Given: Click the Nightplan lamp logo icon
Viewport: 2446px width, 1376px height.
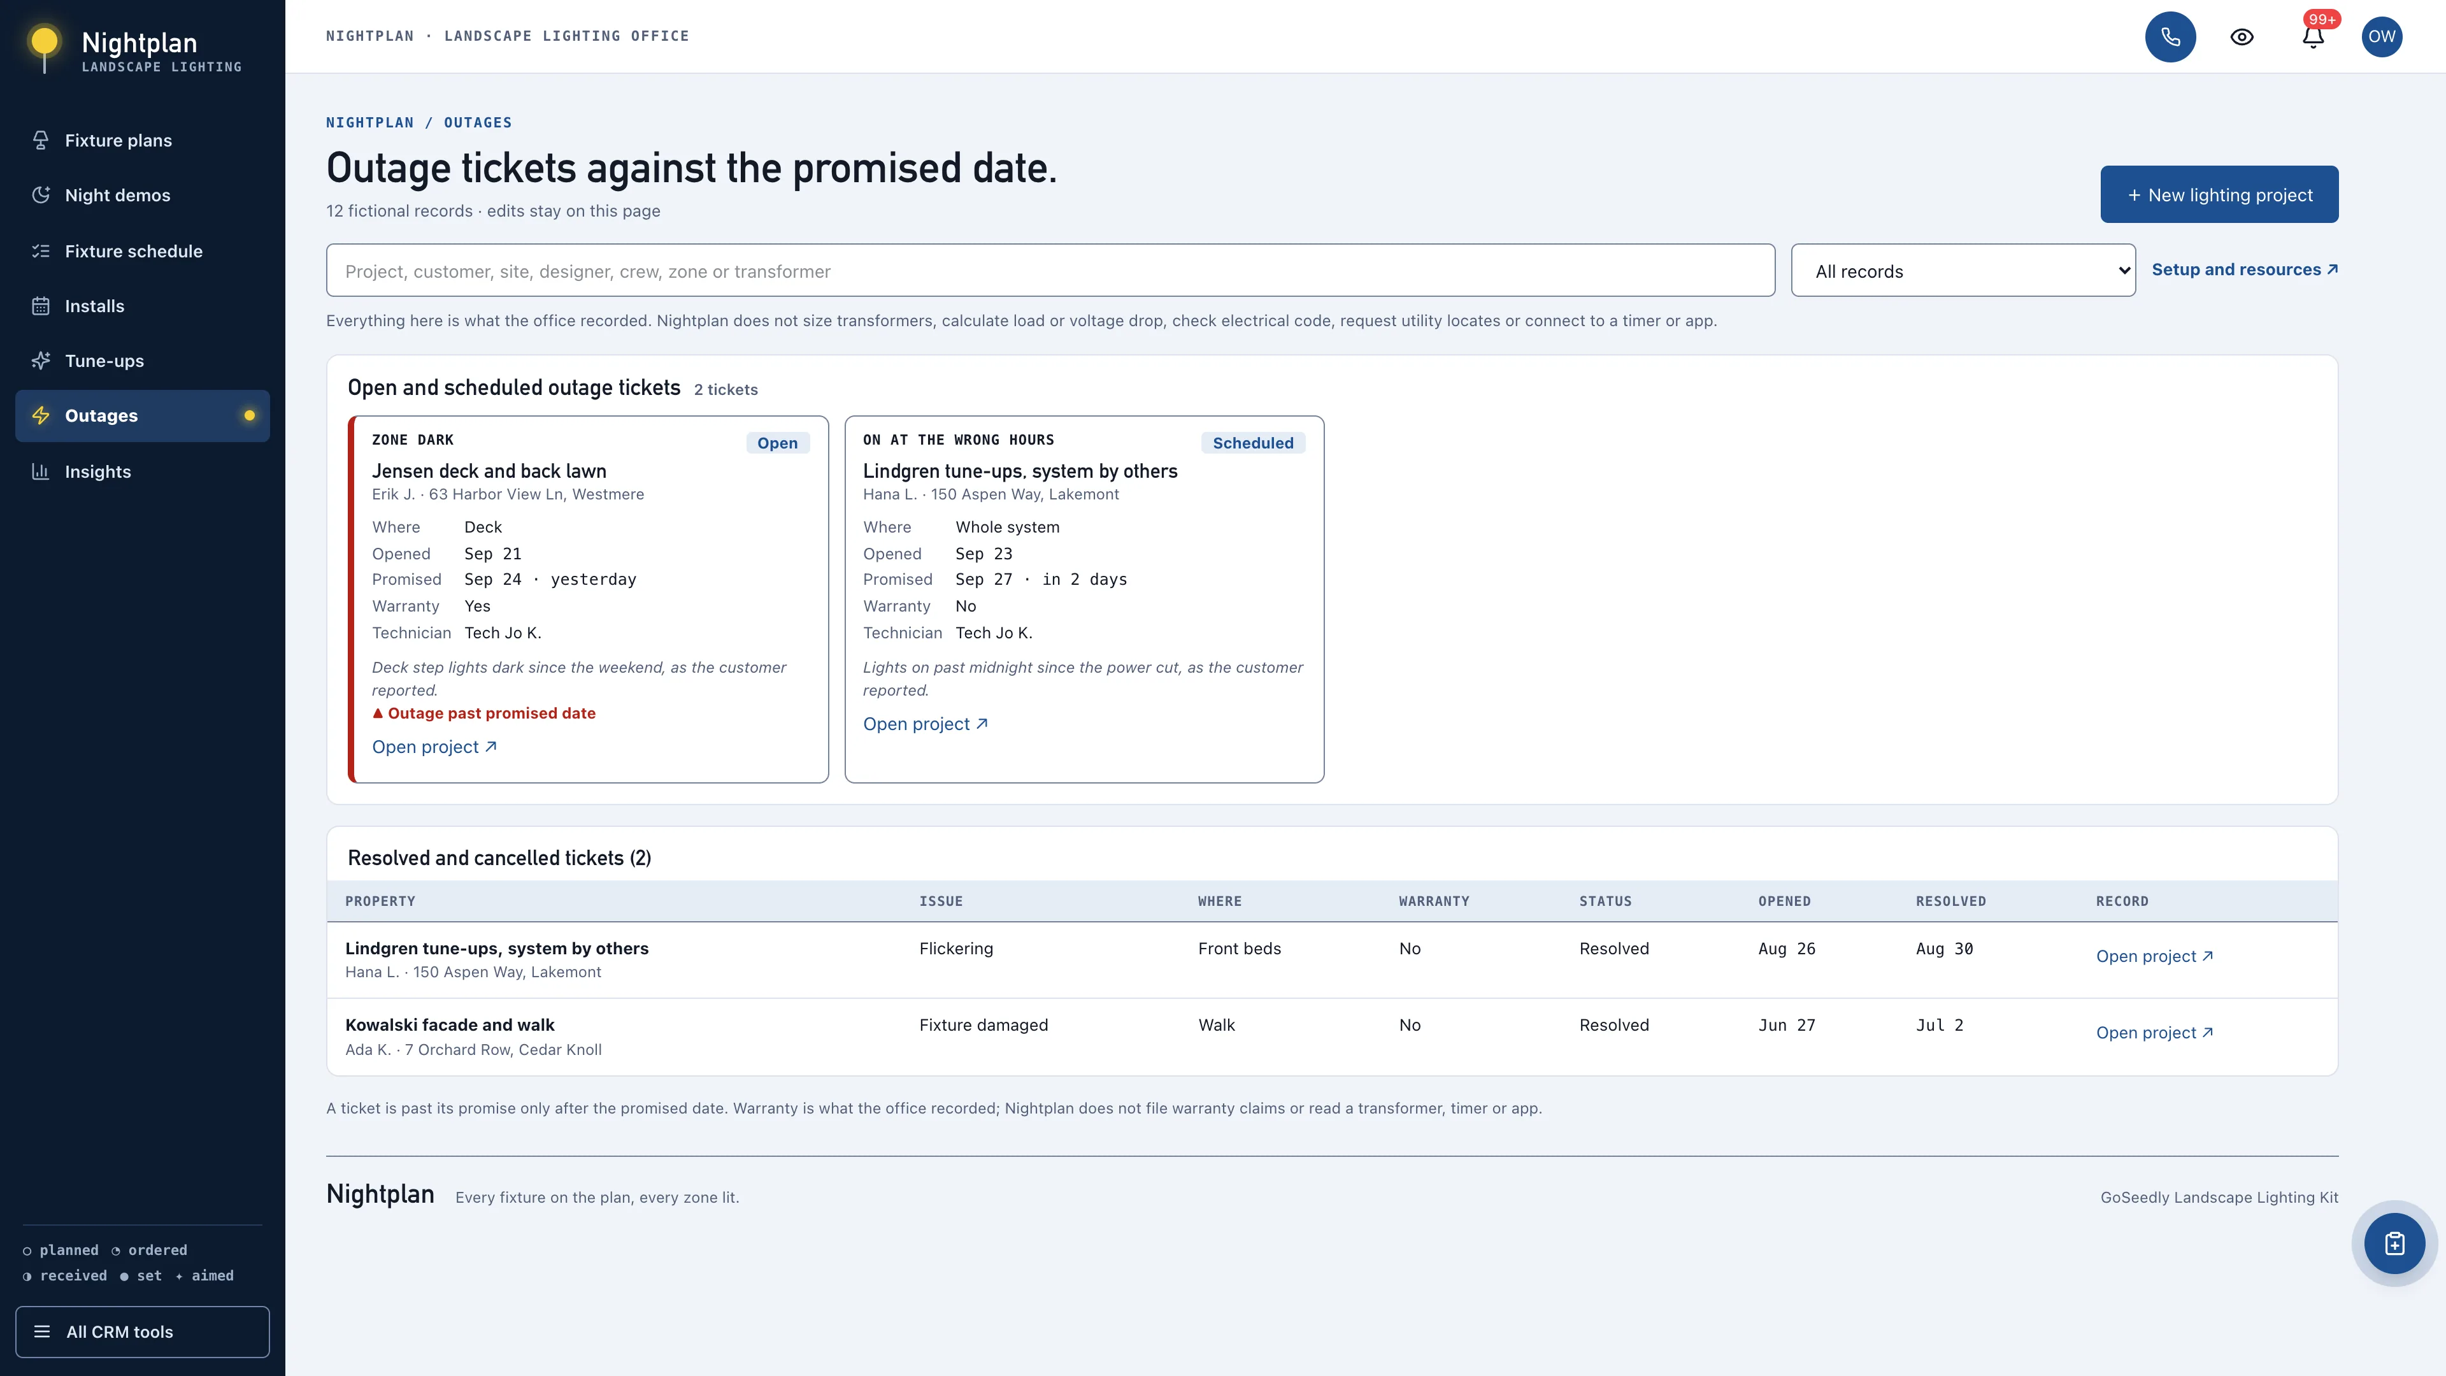Looking at the screenshot, I should [44, 48].
